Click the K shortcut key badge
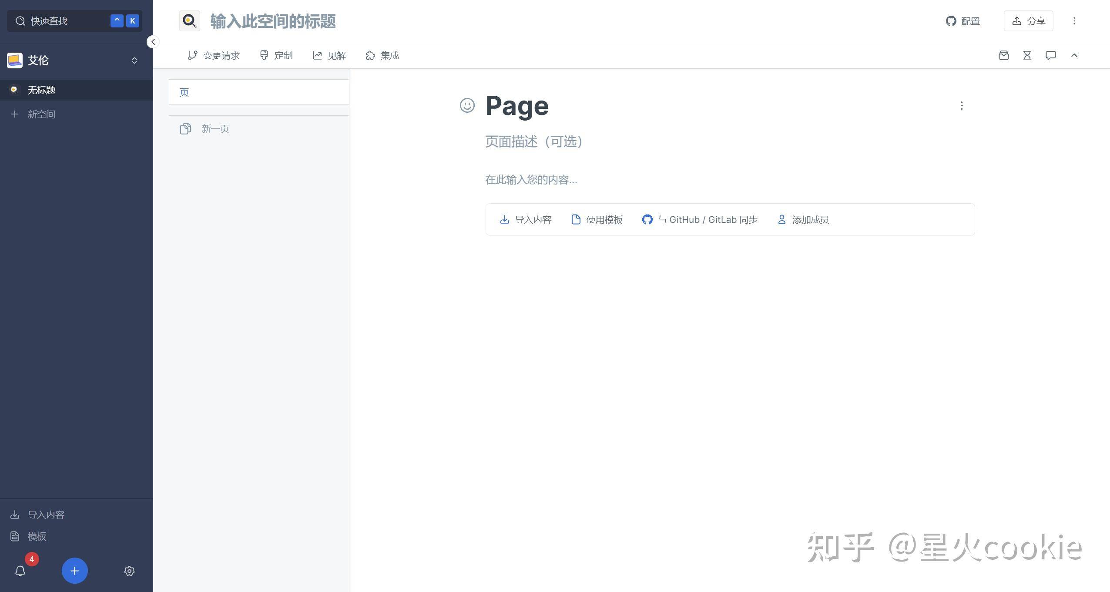Image resolution: width=1110 pixels, height=592 pixels. click(x=133, y=21)
